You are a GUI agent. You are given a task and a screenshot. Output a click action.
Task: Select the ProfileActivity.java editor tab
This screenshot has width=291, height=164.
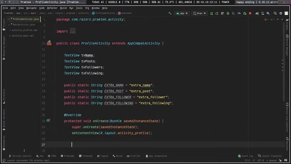[x=25, y=19]
